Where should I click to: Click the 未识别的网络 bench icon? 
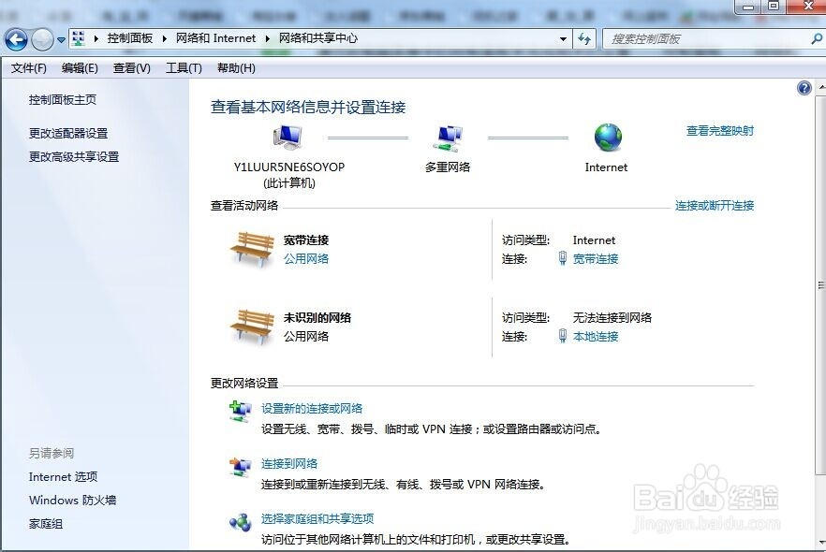tap(251, 327)
